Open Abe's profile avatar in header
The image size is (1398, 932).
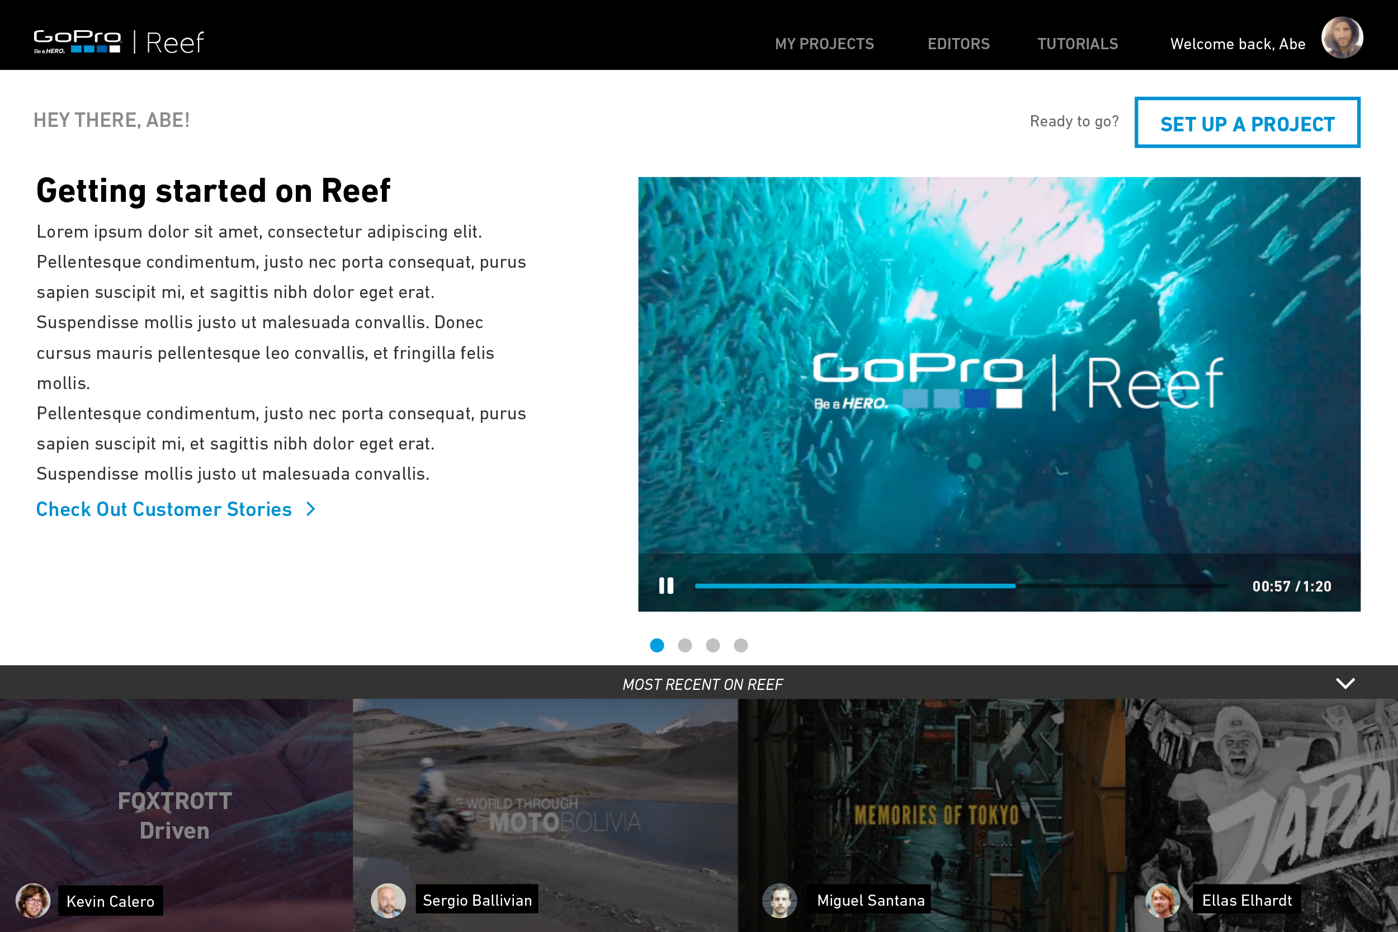tap(1342, 37)
